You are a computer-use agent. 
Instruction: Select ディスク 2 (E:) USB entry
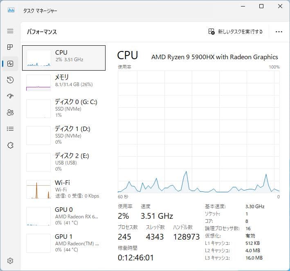(64, 162)
